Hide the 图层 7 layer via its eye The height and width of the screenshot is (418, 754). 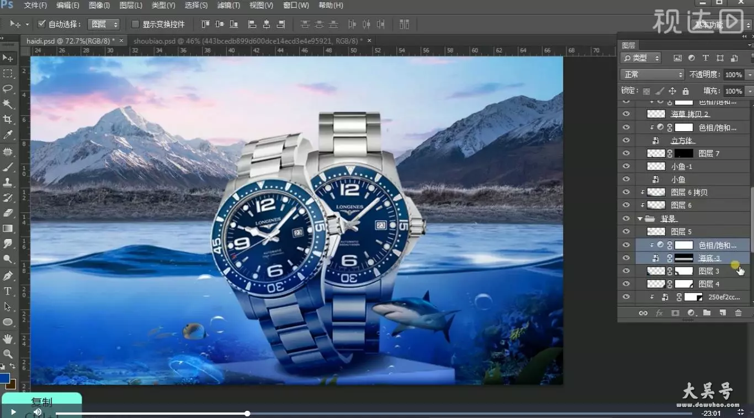click(626, 153)
